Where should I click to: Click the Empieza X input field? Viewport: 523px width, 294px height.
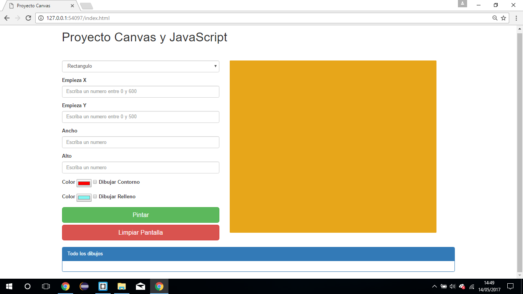click(x=141, y=91)
